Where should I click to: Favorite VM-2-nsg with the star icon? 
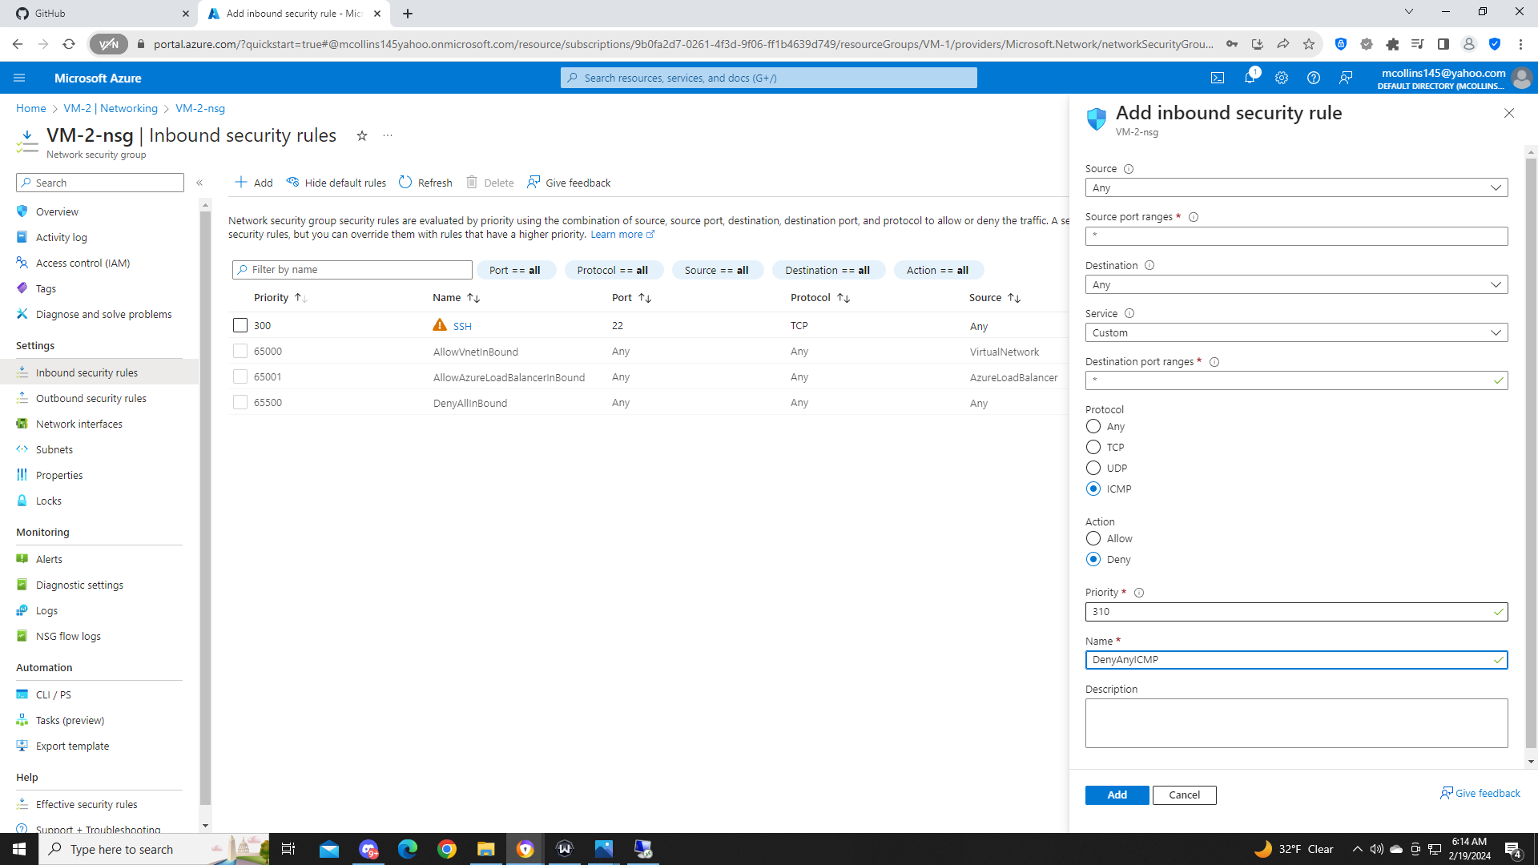[362, 136]
